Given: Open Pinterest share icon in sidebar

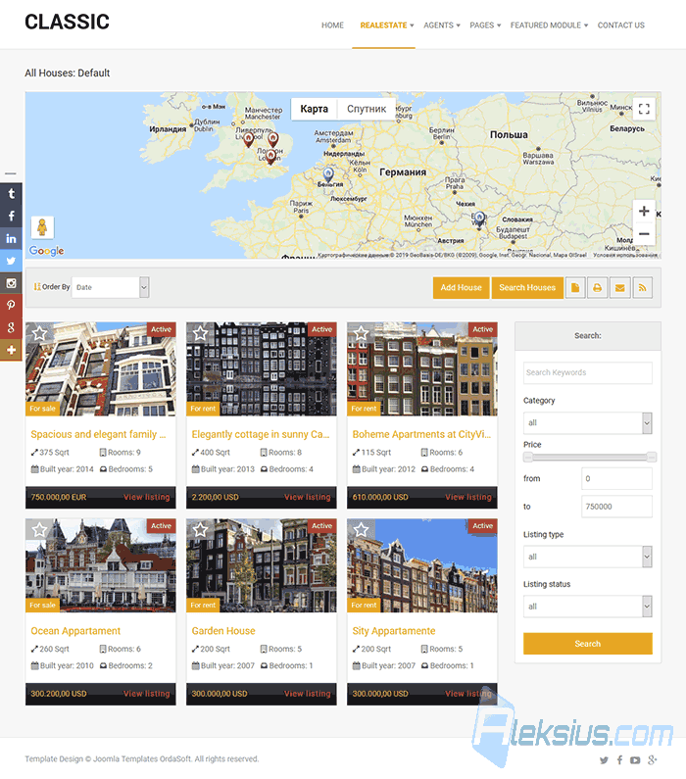Looking at the screenshot, I should [x=11, y=305].
